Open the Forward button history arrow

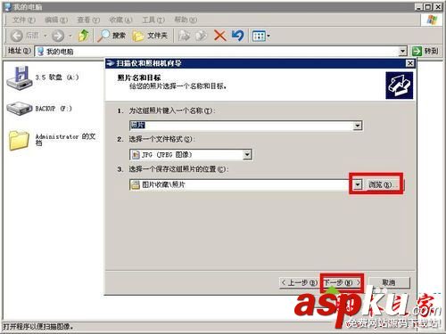click(x=70, y=36)
